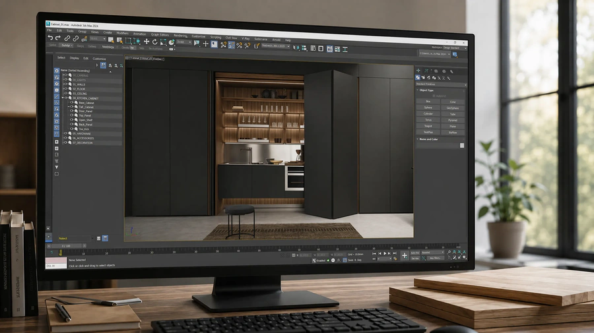Click the Play Animation button
594x333 pixels.
385,253
